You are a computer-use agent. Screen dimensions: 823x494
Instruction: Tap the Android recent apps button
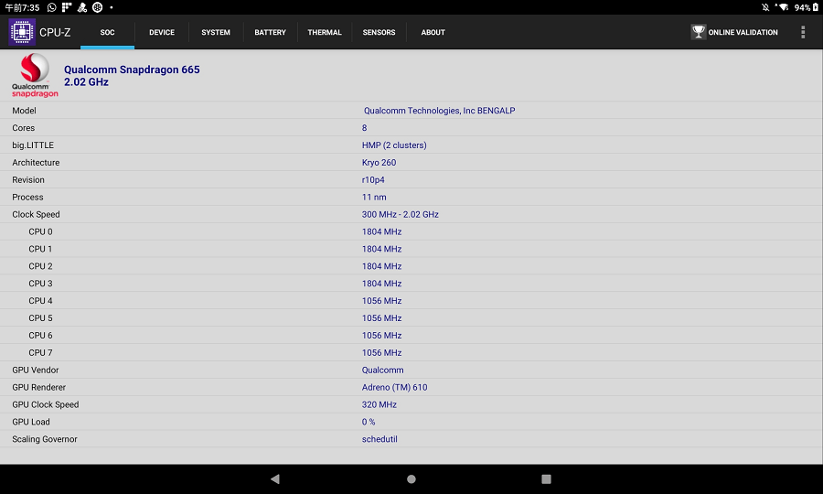[x=547, y=478]
